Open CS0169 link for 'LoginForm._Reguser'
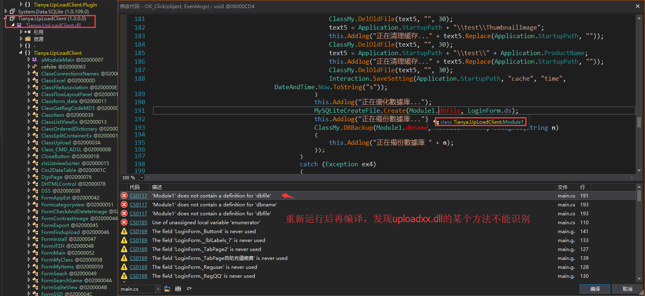The height and width of the screenshot is (296, 645). [x=138, y=267]
